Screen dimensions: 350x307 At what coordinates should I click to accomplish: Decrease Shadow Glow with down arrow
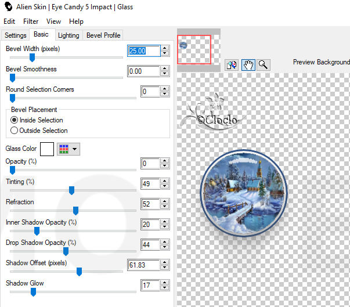165,288
